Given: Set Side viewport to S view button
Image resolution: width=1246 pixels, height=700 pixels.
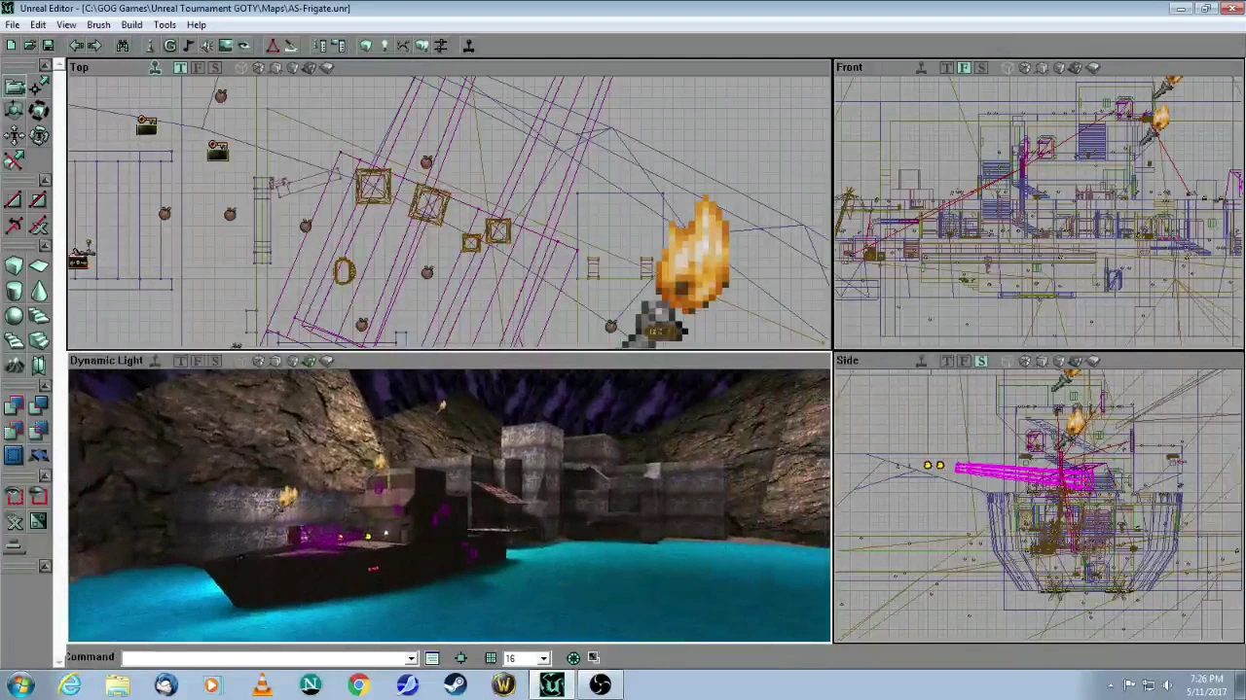Looking at the screenshot, I should pyautogui.click(x=981, y=361).
